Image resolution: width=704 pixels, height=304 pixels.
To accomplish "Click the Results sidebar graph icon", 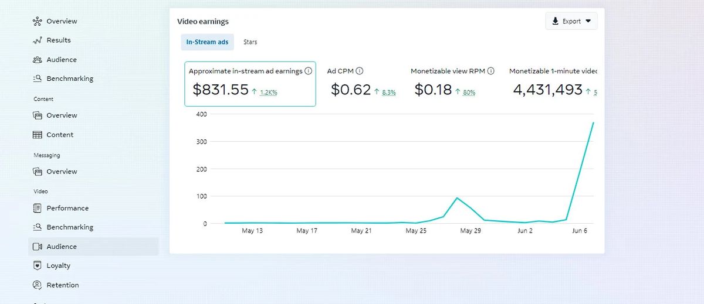I will tap(38, 40).
